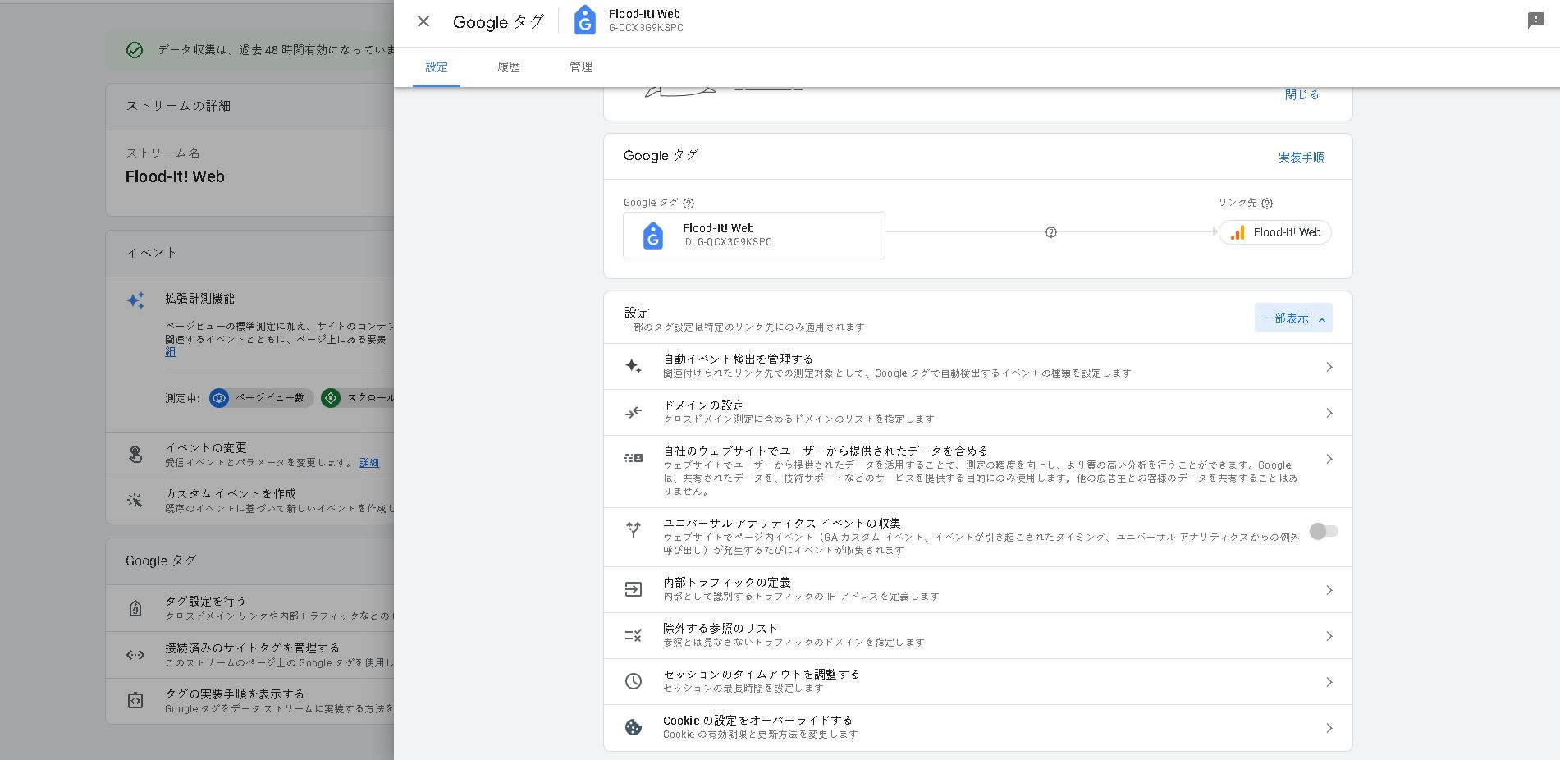Click the sparkle icon beside 拡張計測機能
The height and width of the screenshot is (760, 1560).
pos(135,300)
